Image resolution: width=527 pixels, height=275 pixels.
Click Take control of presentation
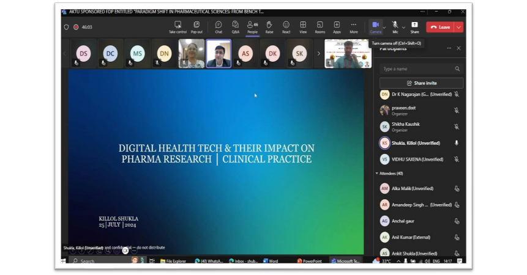[x=178, y=26]
